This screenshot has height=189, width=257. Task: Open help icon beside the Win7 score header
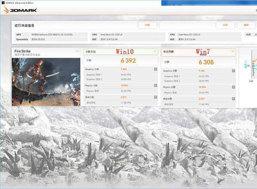coord(233,52)
